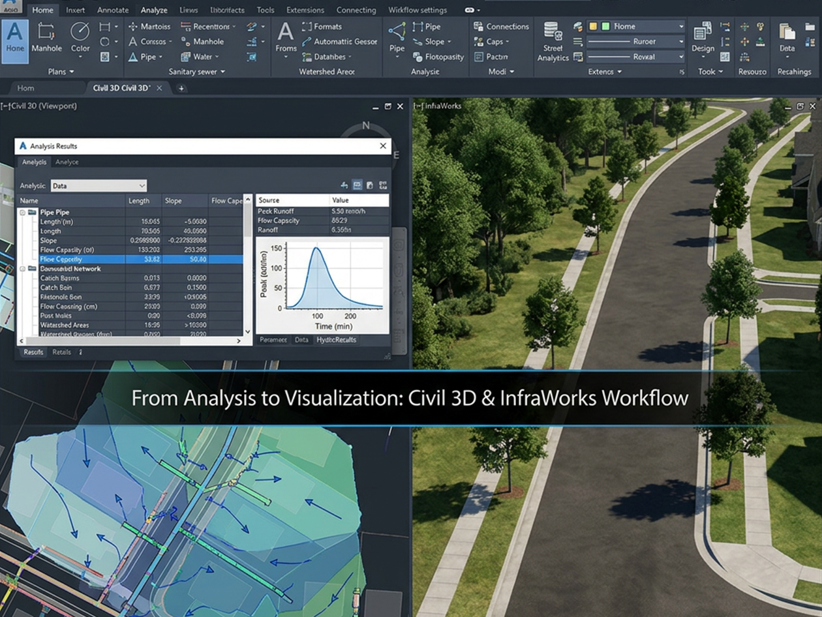Viewport: 822px width, 617px height.
Task: Open the Consos tool in Sanitary sewer panel
Action: 149,42
